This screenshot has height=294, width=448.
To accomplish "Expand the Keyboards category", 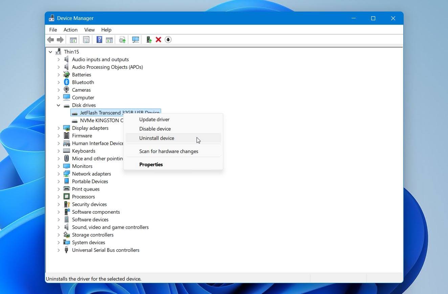I will click(x=59, y=151).
